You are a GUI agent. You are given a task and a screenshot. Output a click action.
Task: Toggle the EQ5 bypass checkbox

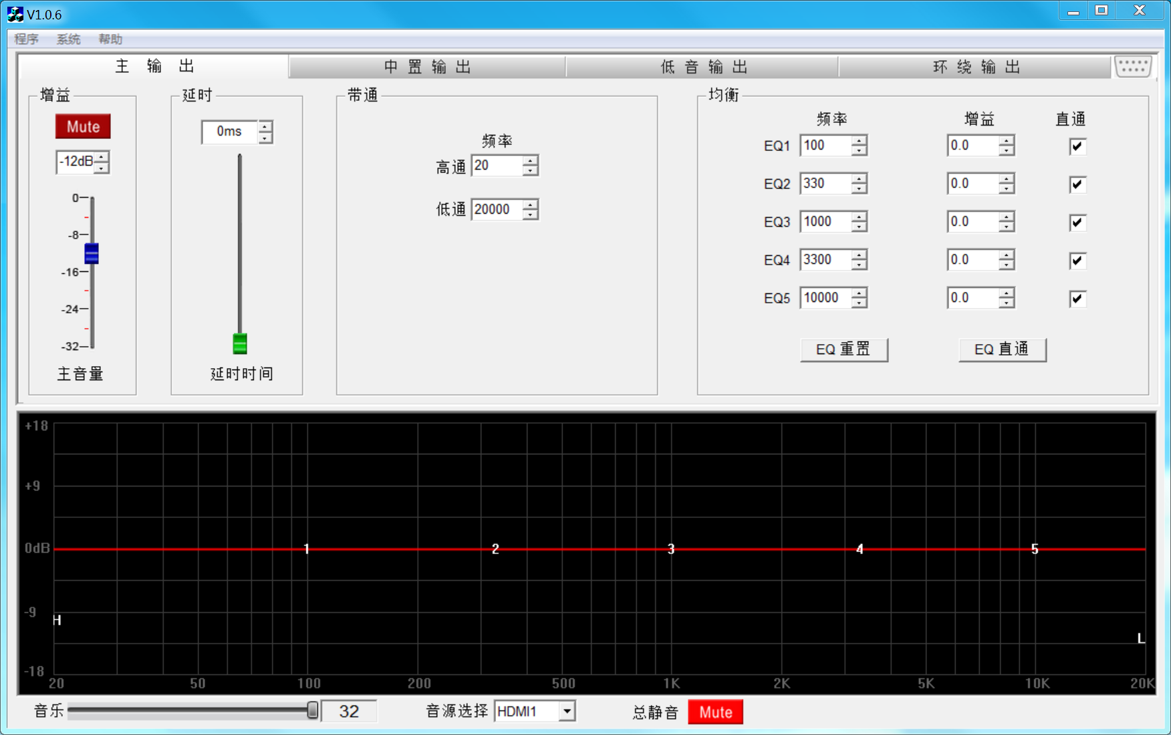click(x=1077, y=299)
